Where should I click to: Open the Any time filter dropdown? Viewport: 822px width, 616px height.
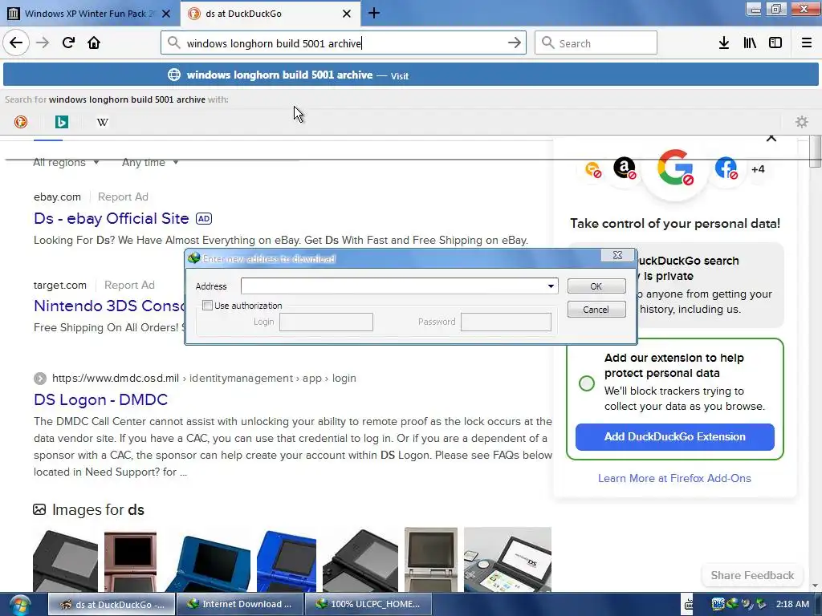click(x=150, y=162)
